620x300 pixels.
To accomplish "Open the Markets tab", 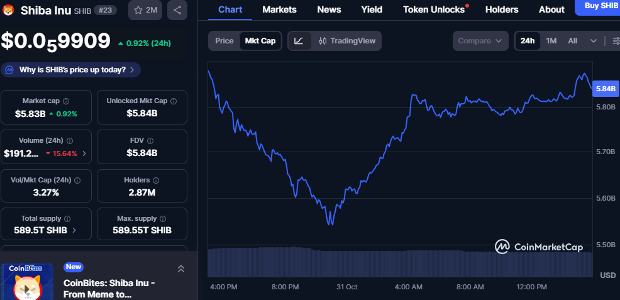I will click(279, 9).
